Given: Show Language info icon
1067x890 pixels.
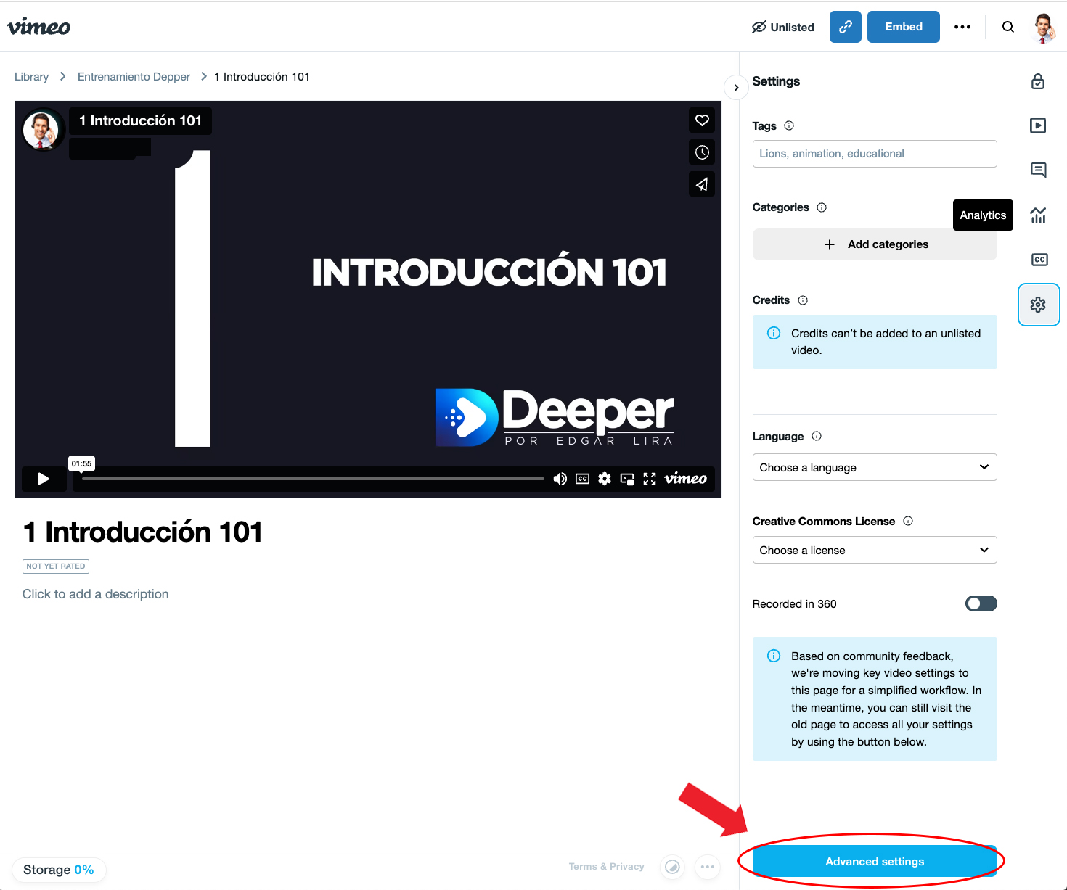Looking at the screenshot, I should click(x=817, y=436).
